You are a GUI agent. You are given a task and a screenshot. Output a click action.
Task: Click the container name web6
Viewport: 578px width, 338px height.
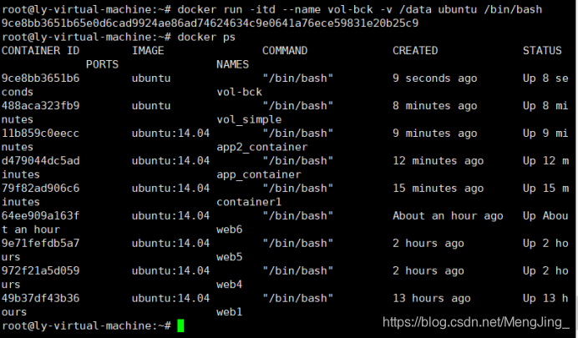230,230
